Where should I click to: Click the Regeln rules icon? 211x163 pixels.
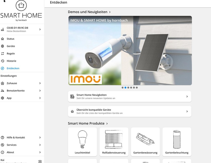click(3, 53)
